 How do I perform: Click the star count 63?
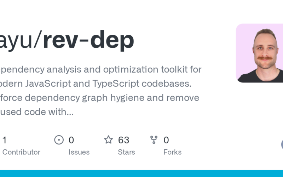[x=123, y=140]
